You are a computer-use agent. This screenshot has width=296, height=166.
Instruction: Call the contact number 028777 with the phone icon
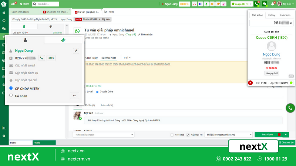[x=42, y=58]
